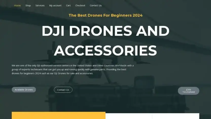
Task: Click 'The Best Drones For Beginners 2024' heading
Action: 105,15
